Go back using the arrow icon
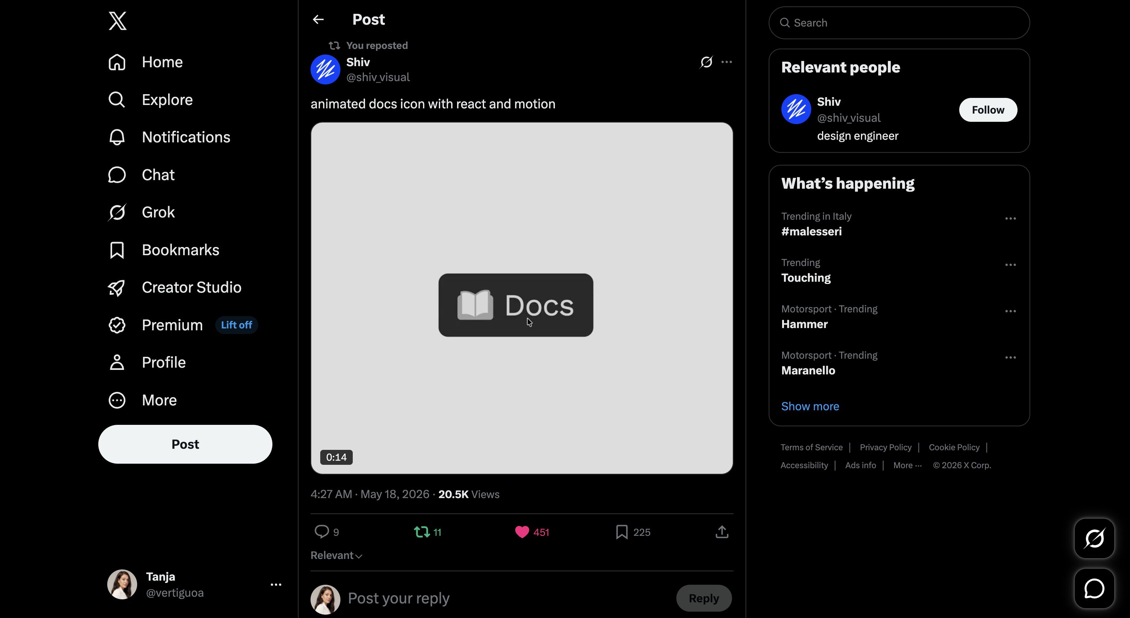Screen dimensions: 1130x618 318,19
